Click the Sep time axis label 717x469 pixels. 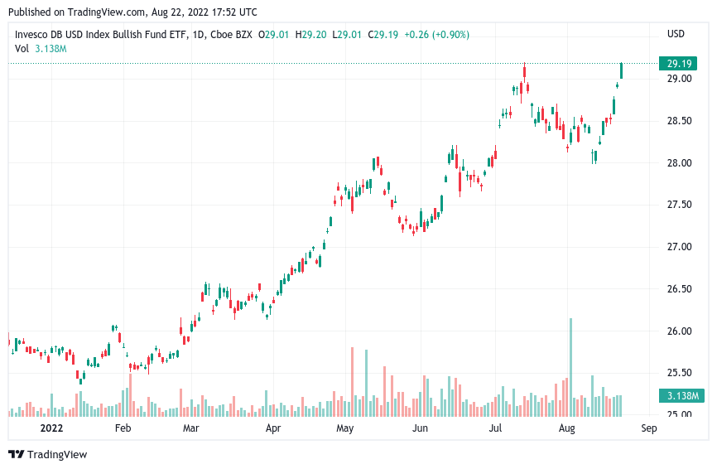pos(649,428)
